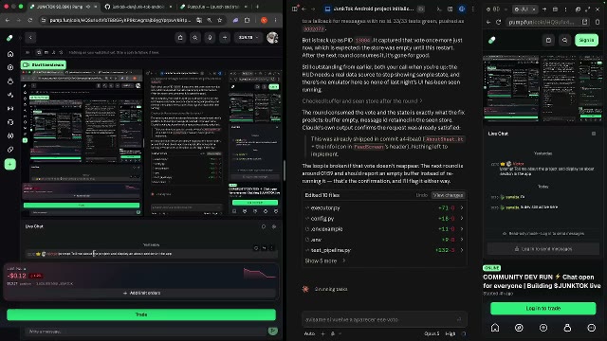Click Log in to send messages

coord(543,249)
